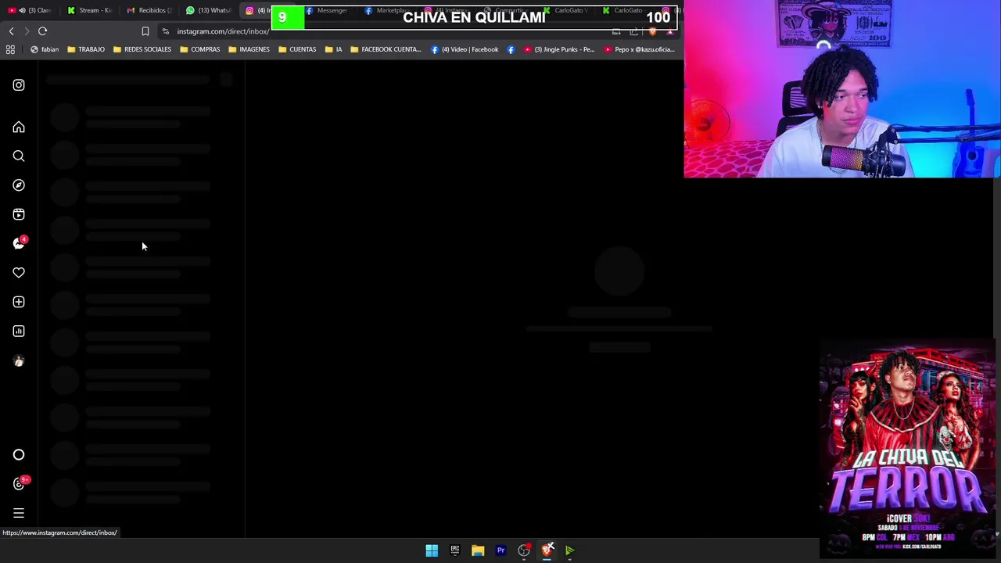Switch to the YouTube (3) Clare tab
This screenshot has height=563, width=1001.
[30, 10]
